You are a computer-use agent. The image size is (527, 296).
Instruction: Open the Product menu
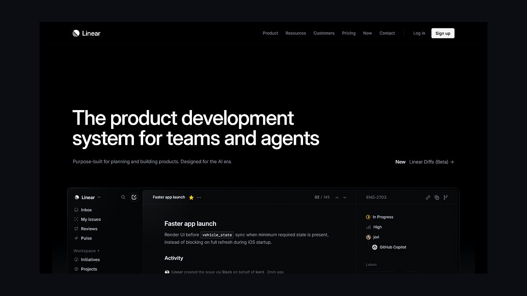270,33
